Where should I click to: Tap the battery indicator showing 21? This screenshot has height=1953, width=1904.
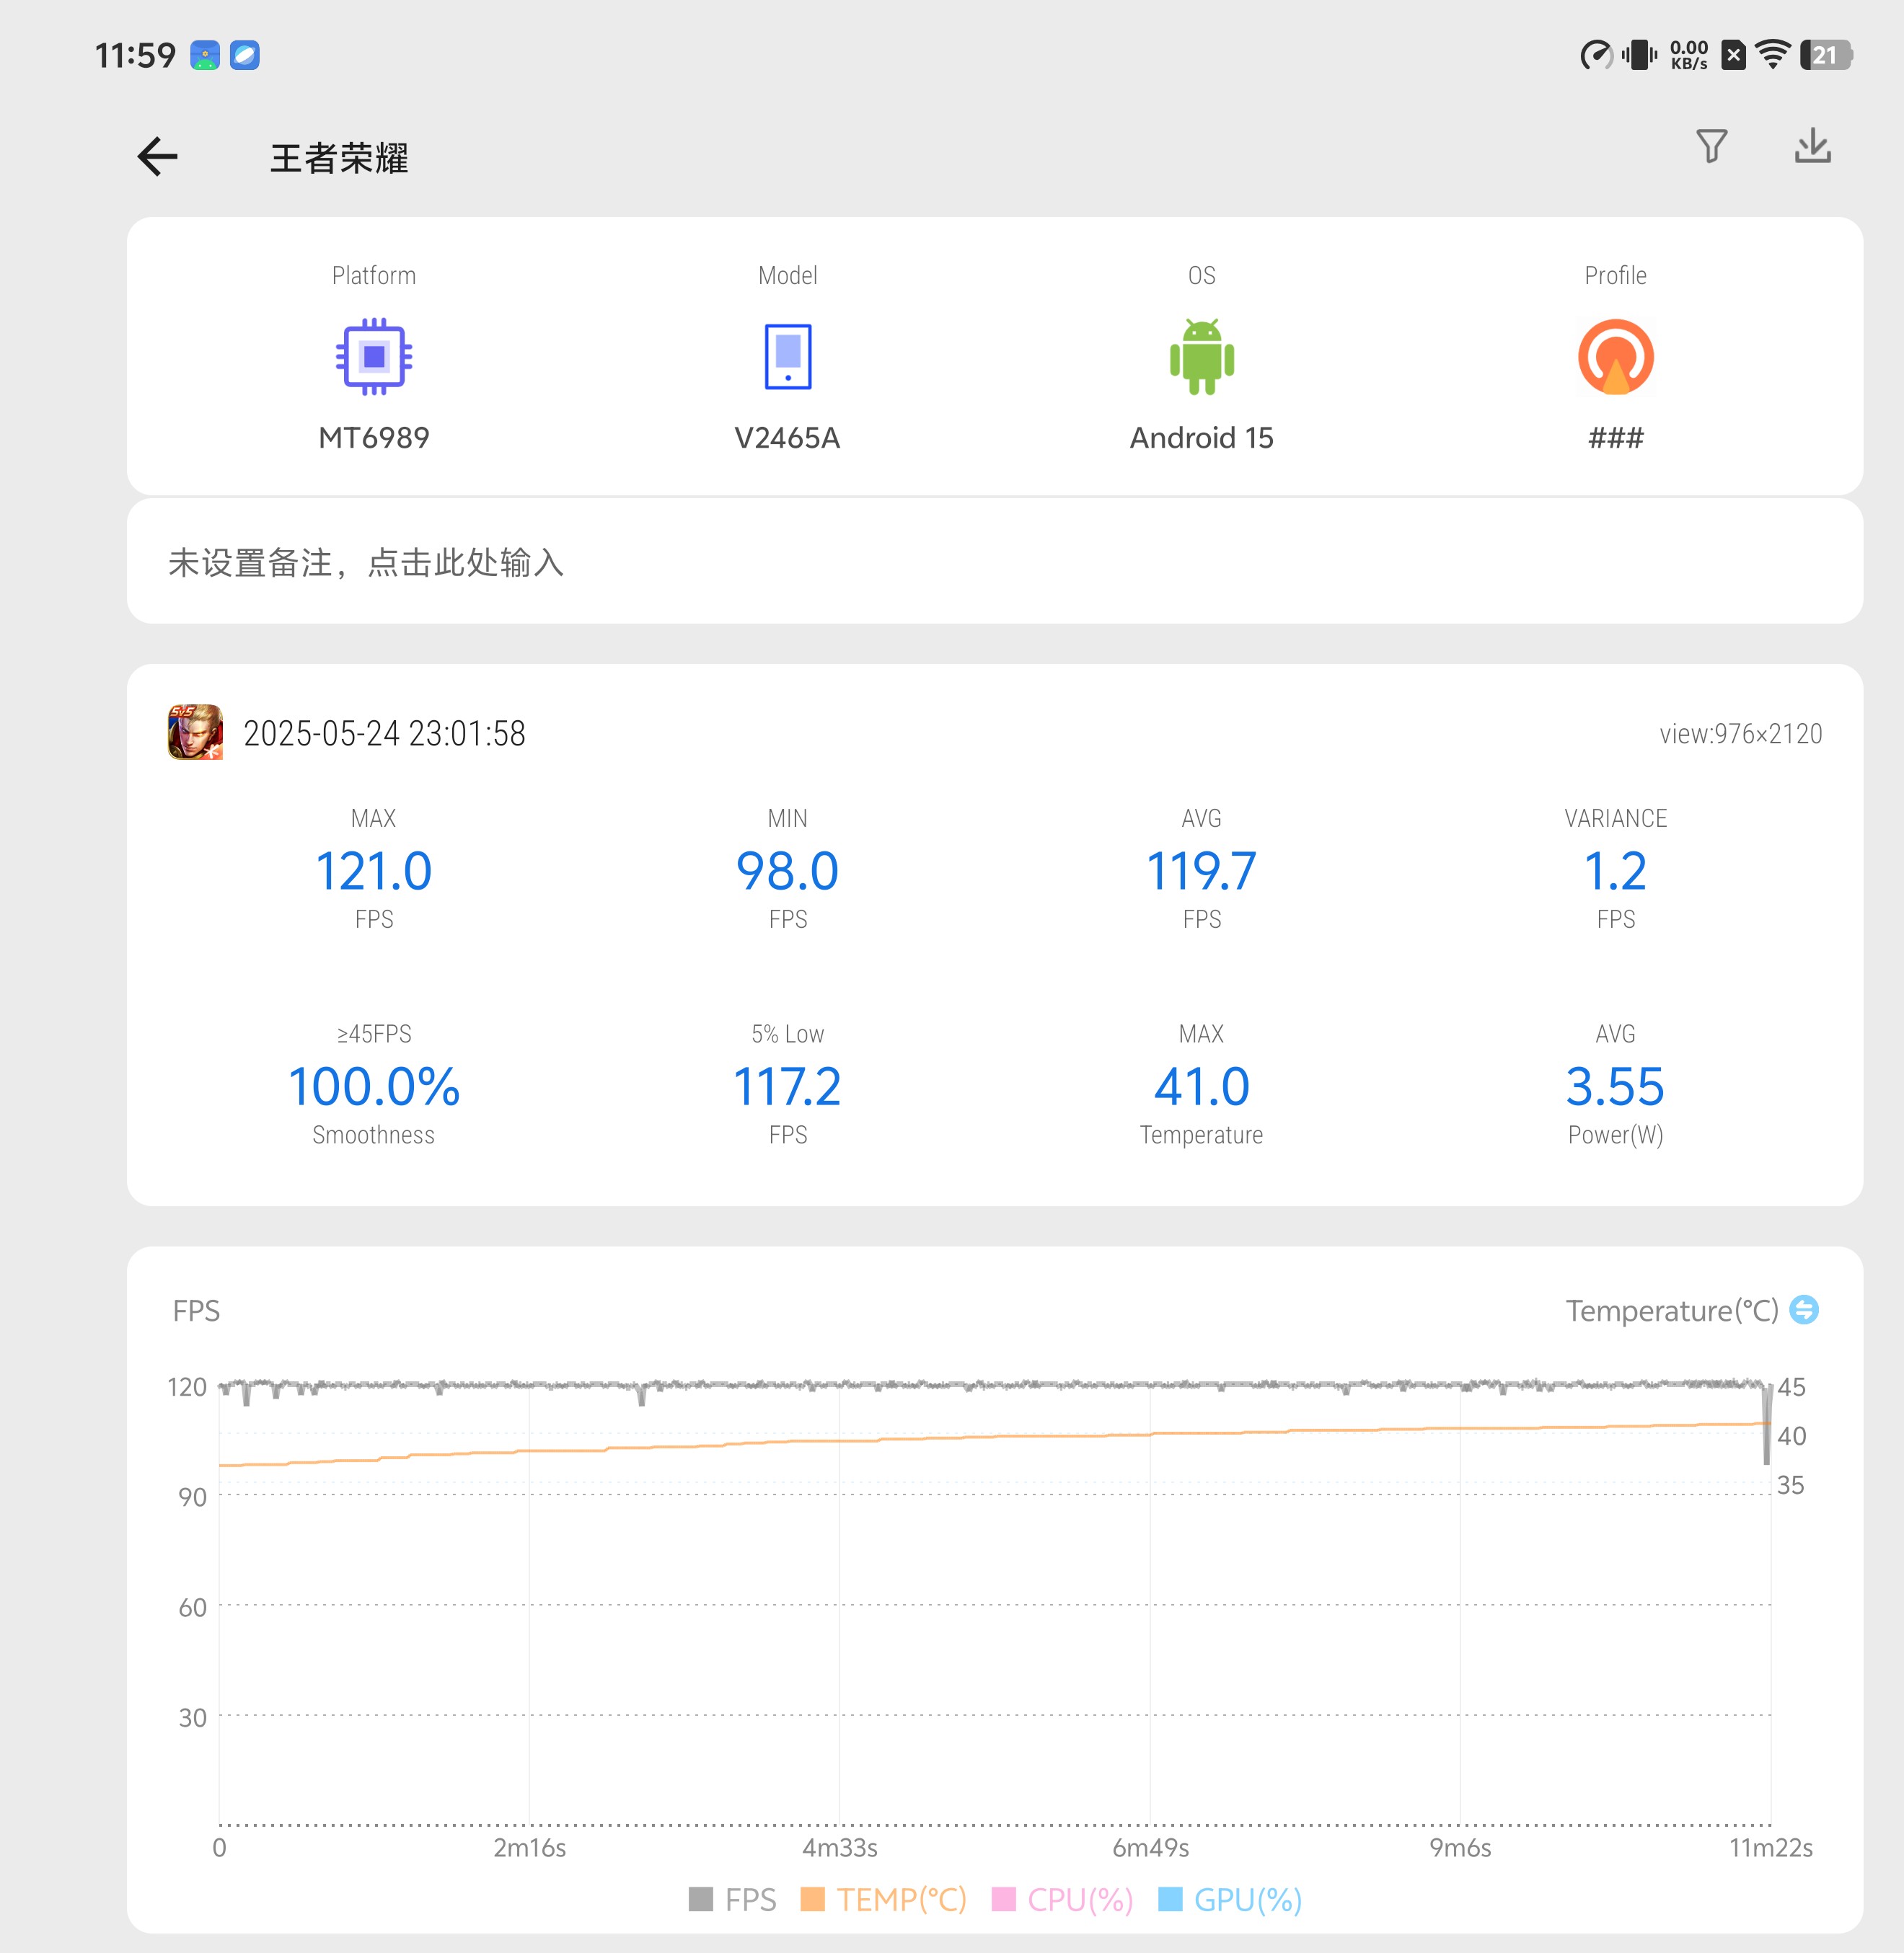(x=1826, y=55)
